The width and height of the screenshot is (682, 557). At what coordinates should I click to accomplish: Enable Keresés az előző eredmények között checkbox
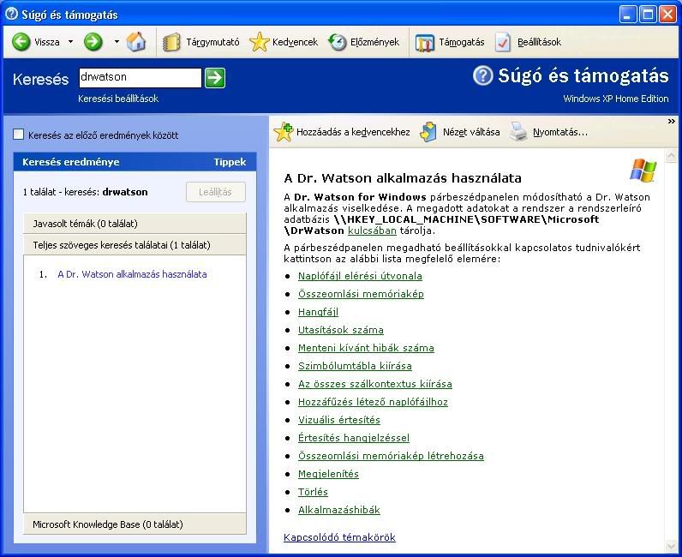(19, 135)
